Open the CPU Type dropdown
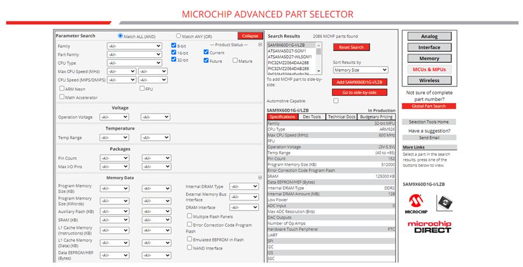Screen dimensions: 523x267 (x=133, y=63)
